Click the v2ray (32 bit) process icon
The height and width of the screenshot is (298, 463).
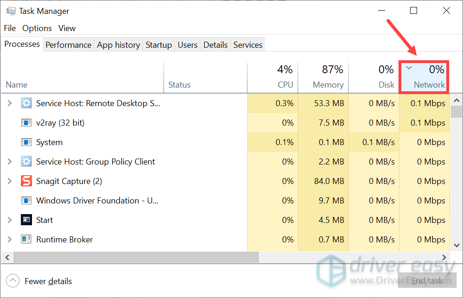click(x=26, y=123)
